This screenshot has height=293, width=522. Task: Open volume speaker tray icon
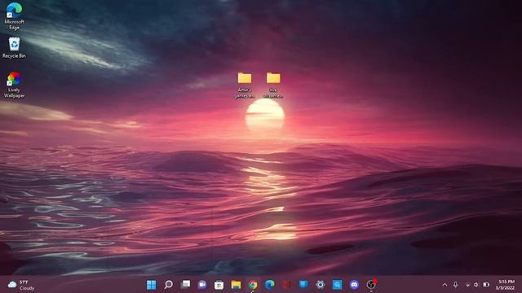[x=476, y=285]
